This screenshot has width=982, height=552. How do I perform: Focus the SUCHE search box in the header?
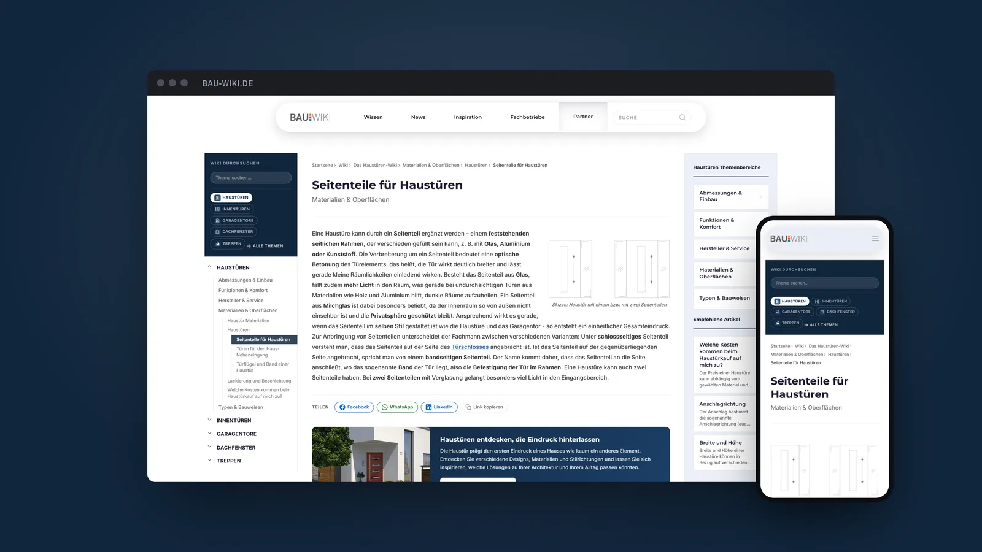pos(652,117)
